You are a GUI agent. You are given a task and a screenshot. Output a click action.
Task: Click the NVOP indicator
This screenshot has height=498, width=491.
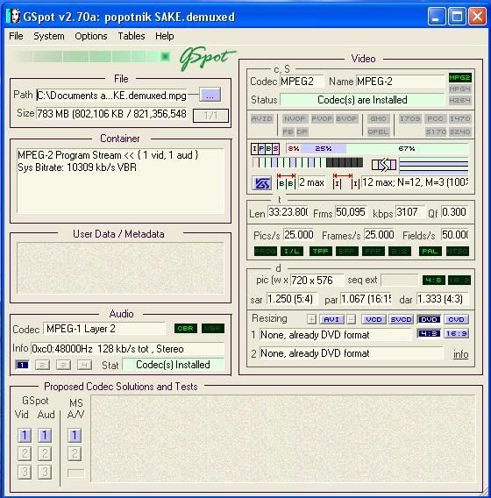[x=295, y=118]
